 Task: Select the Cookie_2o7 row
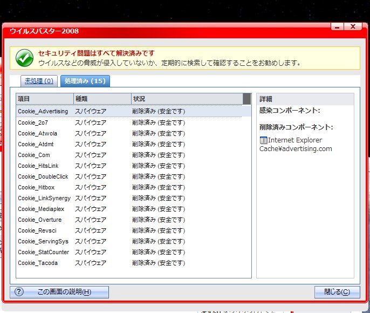[133, 123]
